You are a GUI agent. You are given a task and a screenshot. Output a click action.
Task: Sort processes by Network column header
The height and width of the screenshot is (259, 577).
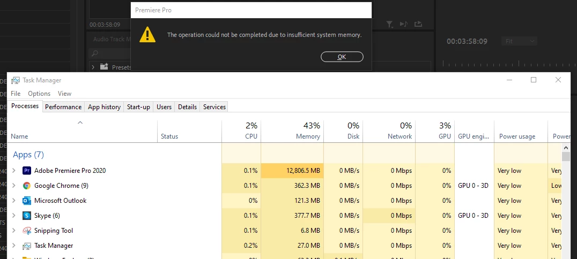click(x=389, y=131)
